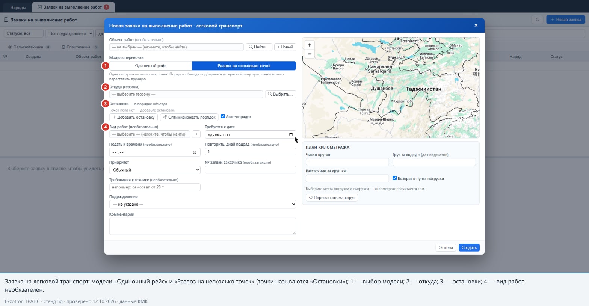589x306 pixels.
Task: Switch to Заявки на выполнение работ tab
Action: point(73,7)
